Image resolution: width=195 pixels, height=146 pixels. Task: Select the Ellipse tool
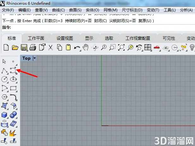click(13, 79)
